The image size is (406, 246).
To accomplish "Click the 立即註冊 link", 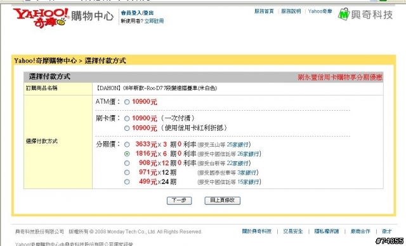I will click(154, 21).
